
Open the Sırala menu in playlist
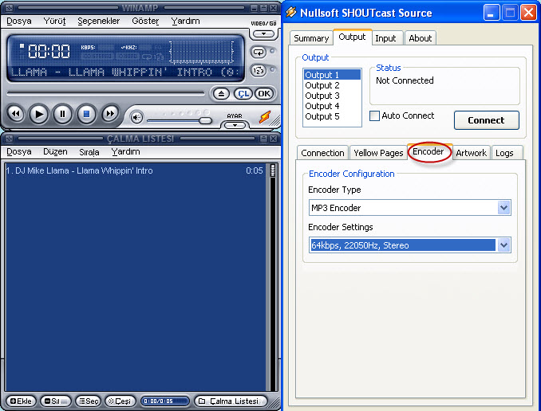[x=89, y=151]
